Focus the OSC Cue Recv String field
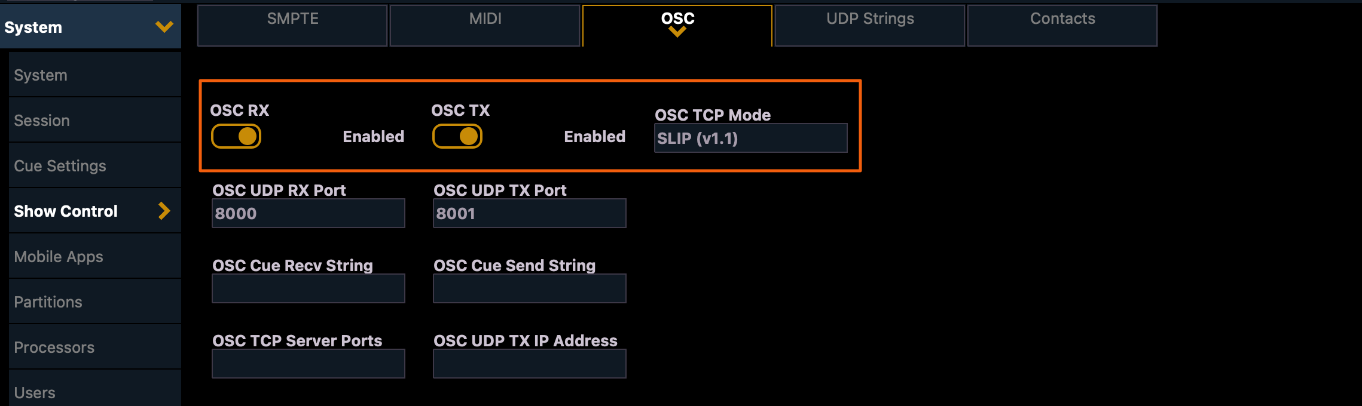The width and height of the screenshot is (1362, 406). click(x=309, y=288)
